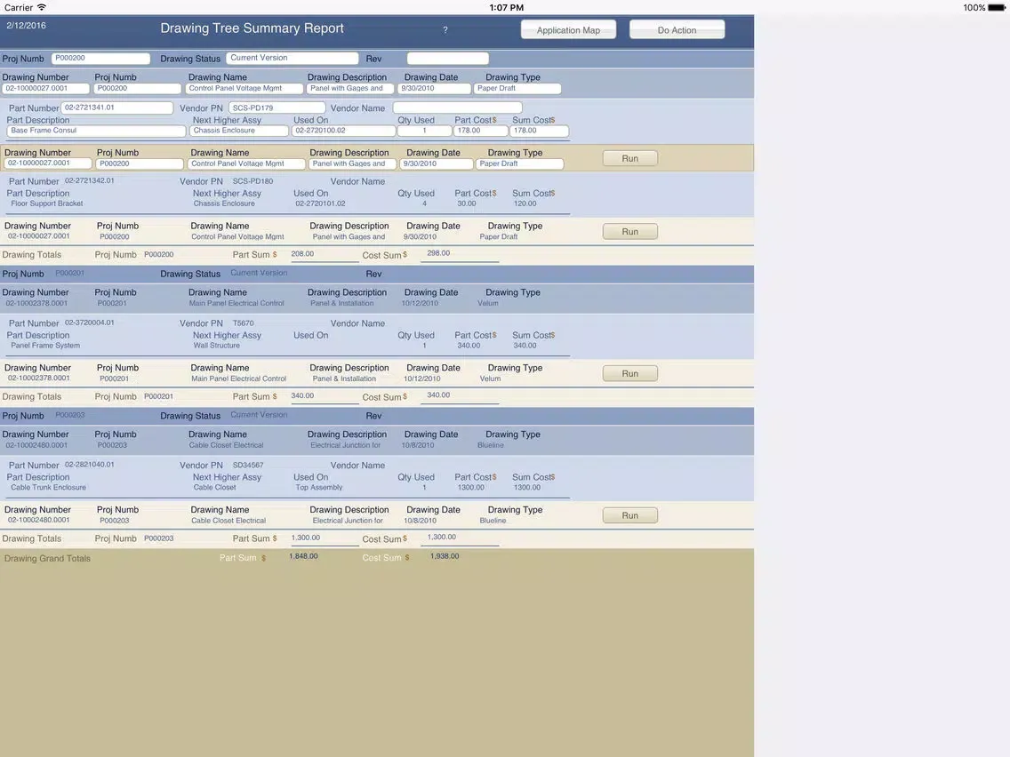The height and width of the screenshot is (757, 1010).
Task: Click the Part Number field 02-2721341.01
Action: 117,108
